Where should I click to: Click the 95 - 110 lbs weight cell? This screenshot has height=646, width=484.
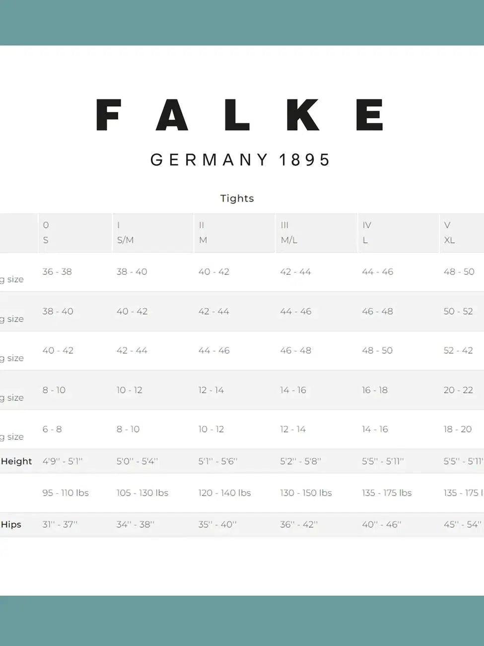click(x=66, y=493)
